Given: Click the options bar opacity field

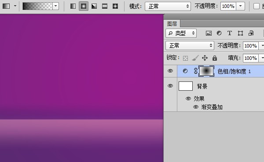Looking at the screenshot, I should tap(228, 7).
